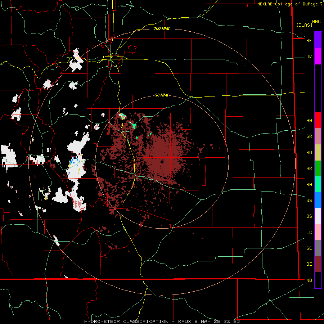Image resolution: width=324 pixels, height=324 pixels.
Task: Click the DS legend label
Action: pos(309,216)
